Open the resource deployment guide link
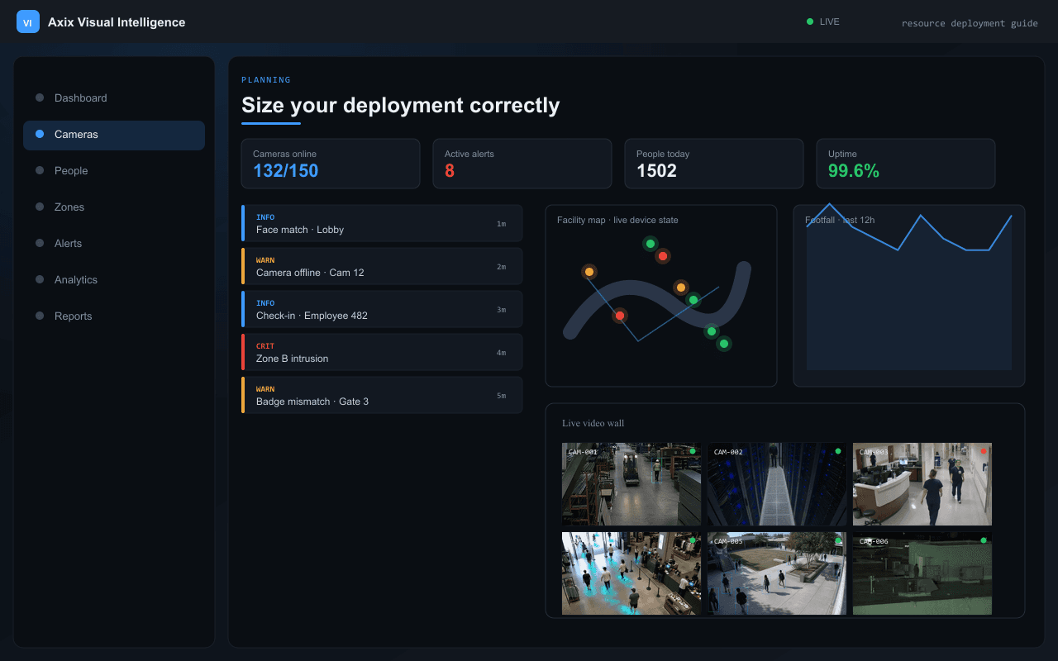Screen dimensions: 1058x661 pyautogui.click(x=970, y=23)
